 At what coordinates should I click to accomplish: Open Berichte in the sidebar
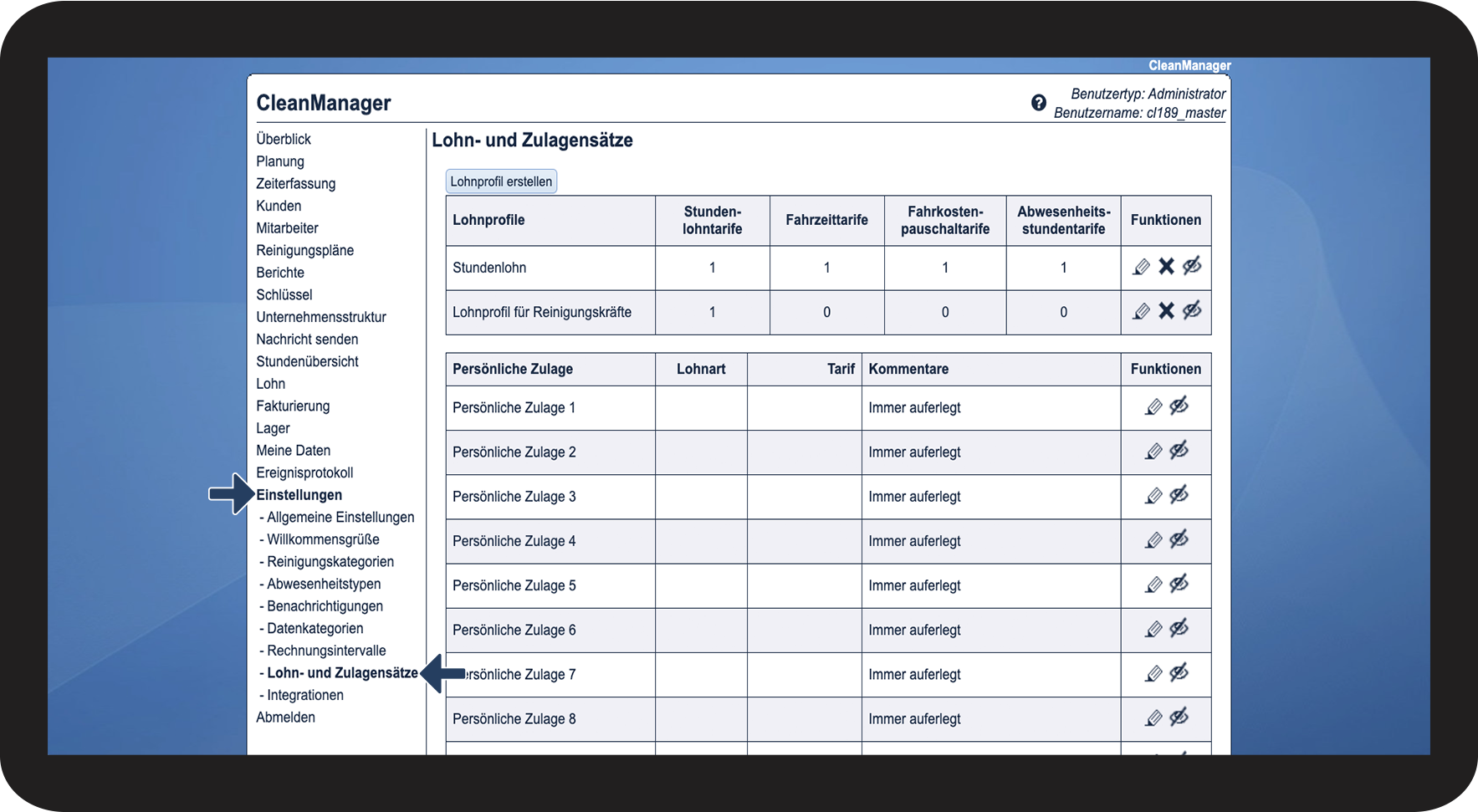(x=280, y=273)
